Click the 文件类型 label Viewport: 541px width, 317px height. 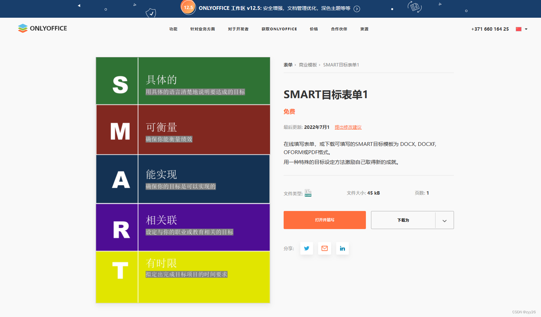click(x=293, y=194)
